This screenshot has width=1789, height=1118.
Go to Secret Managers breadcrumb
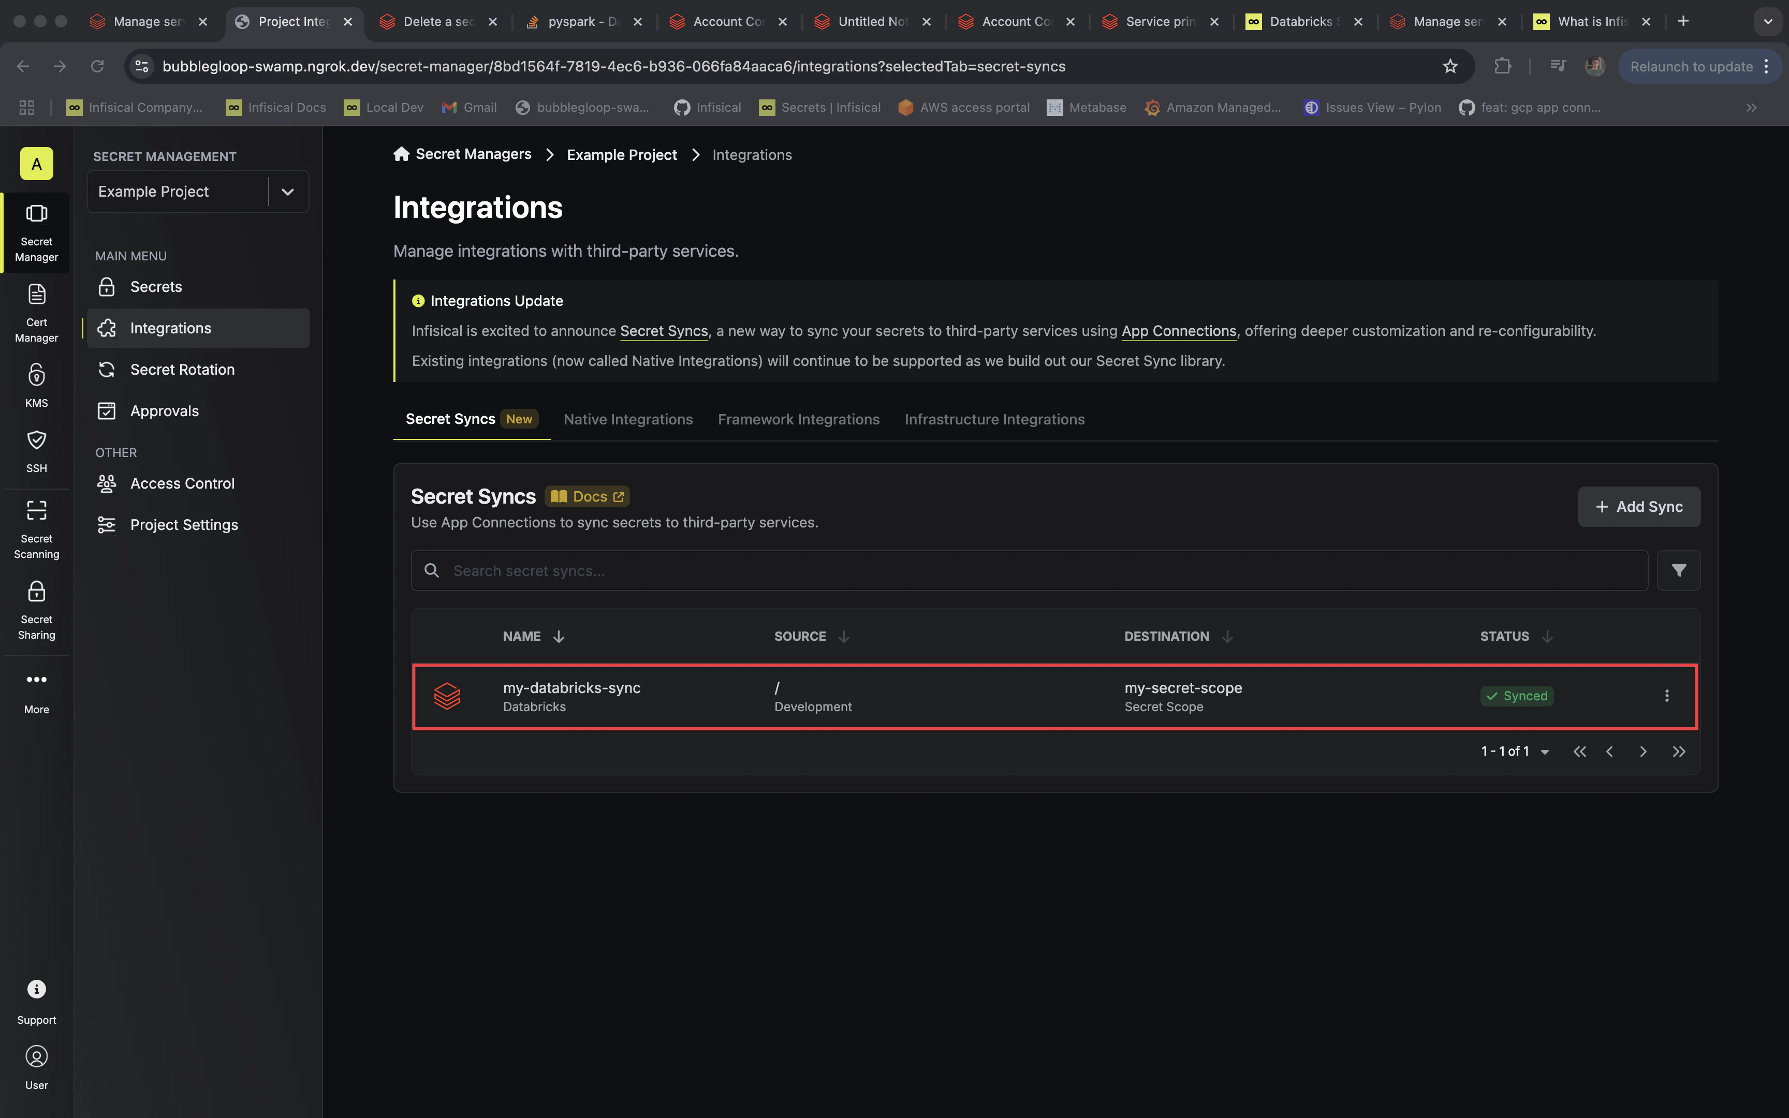473,154
